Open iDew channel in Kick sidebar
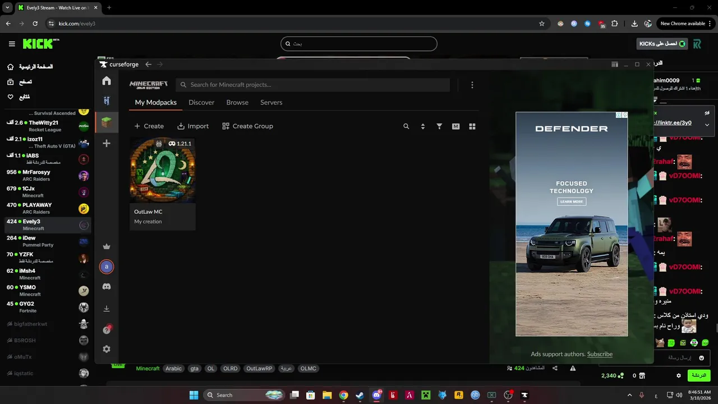Screen dimensions: 718x404 point(47,241)
